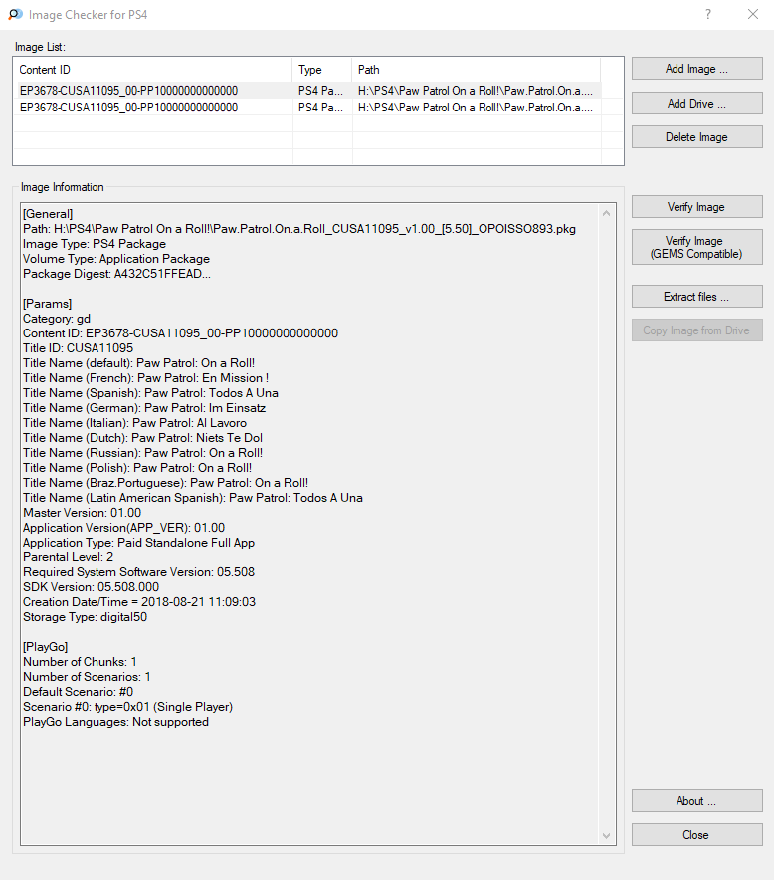Click the Storage Type: digital50 line
774x880 pixels.
coord(85,617)
